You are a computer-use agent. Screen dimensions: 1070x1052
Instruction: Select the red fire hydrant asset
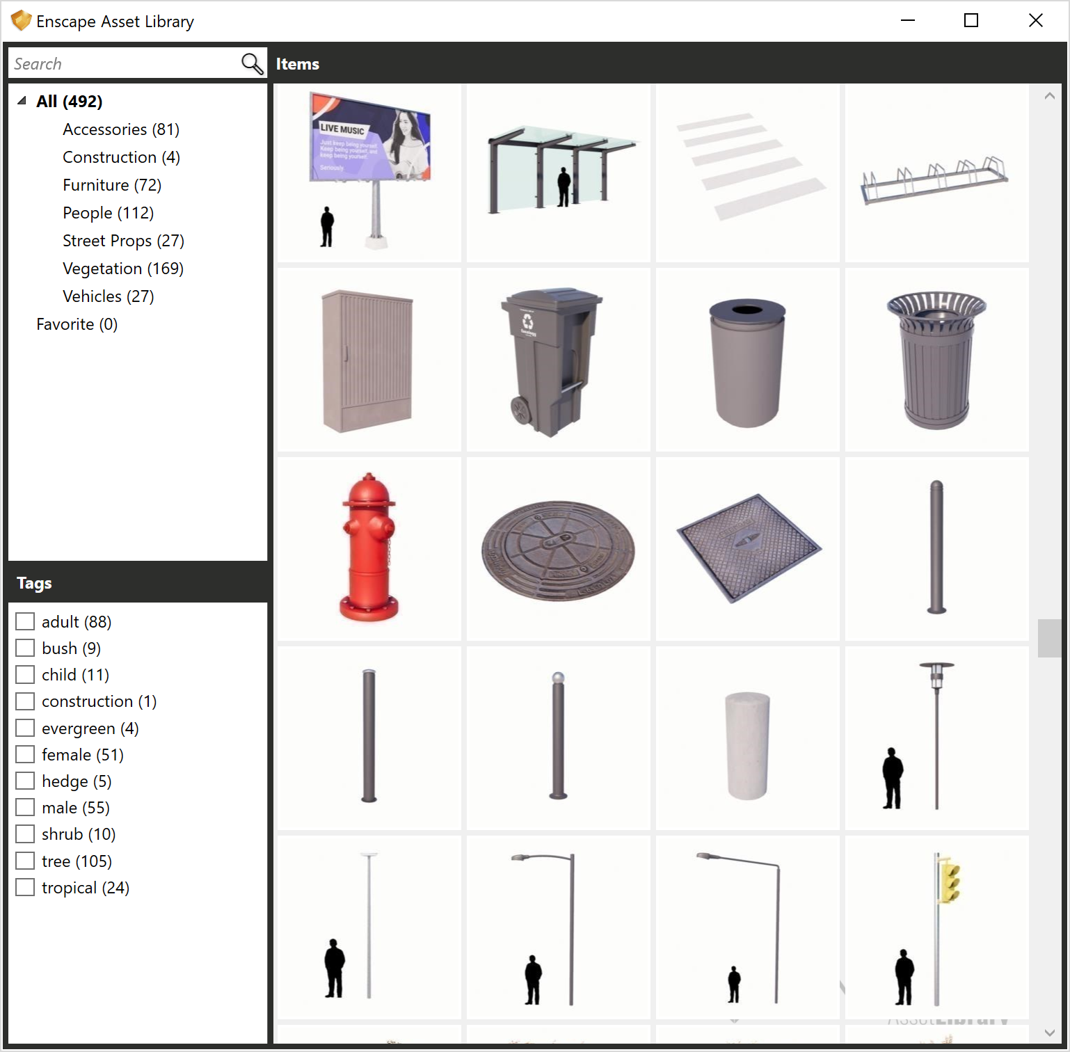click(368, 548)
